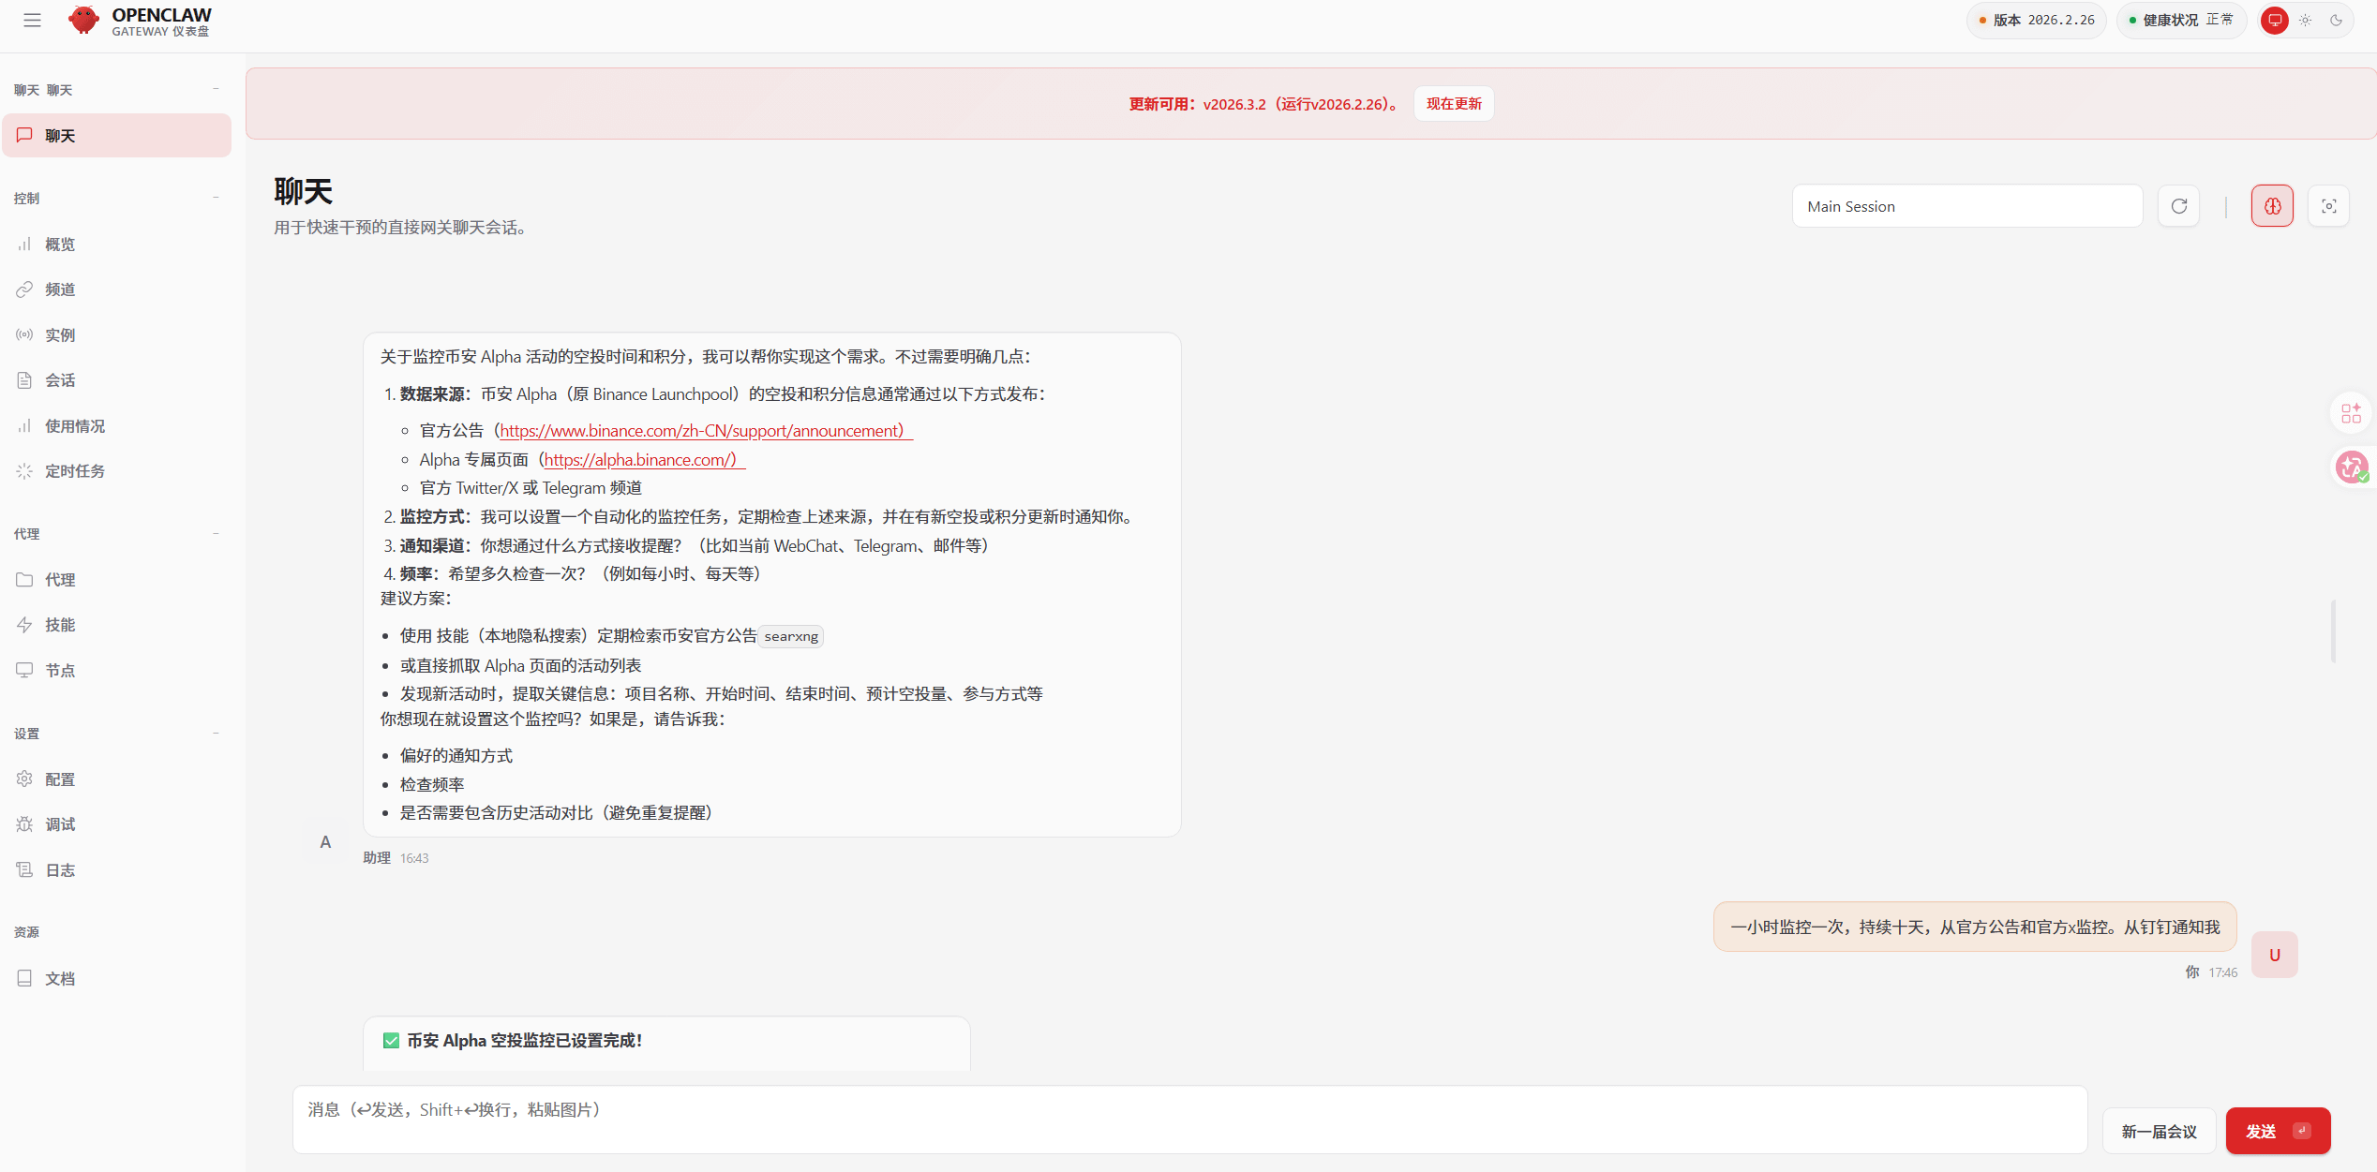Select the system theme monitor icon
The width and height of the screenshot is (2377, 1172).
click(2274, 21)
